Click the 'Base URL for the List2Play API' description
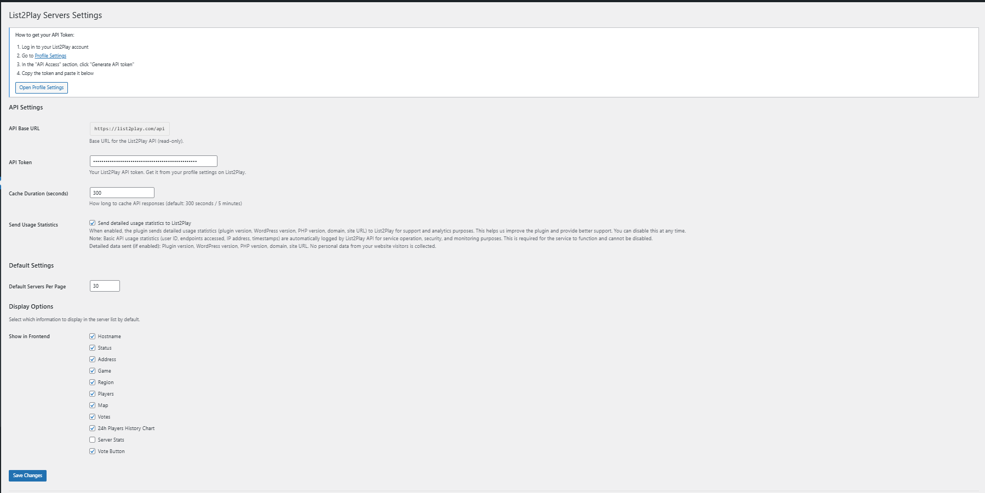The height and width of the screenshot is (493, 985). pyautogui.click(x=136, y=141)
